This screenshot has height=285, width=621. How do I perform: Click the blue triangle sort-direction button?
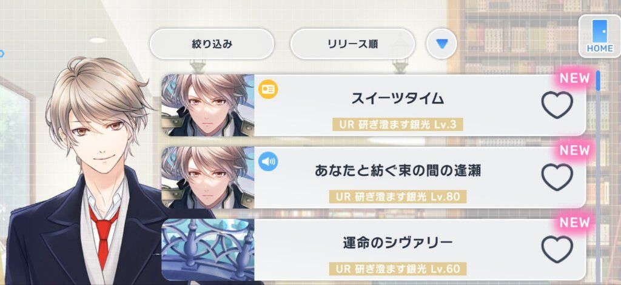pyautogui.click(x=441, y=44)
